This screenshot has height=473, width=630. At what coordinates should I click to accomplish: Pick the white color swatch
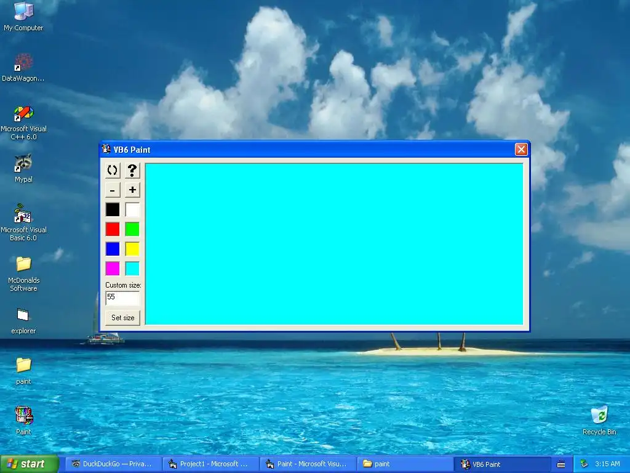click(x=132, y=209)
